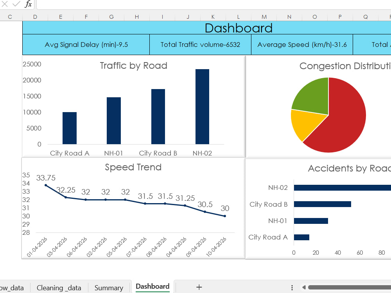Click the sheet tab options dots
The height and width of the screenshot is (293, 391).
point(292,288)
